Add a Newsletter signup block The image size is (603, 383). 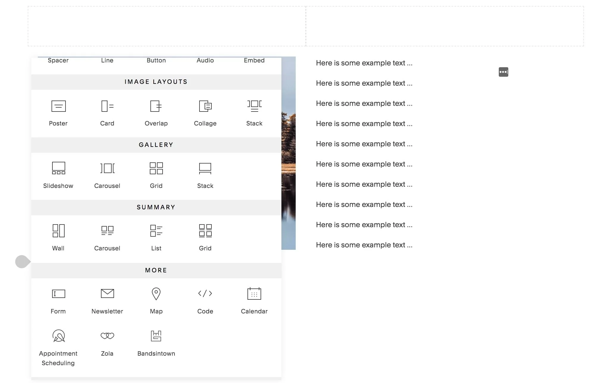click(107, 301)
